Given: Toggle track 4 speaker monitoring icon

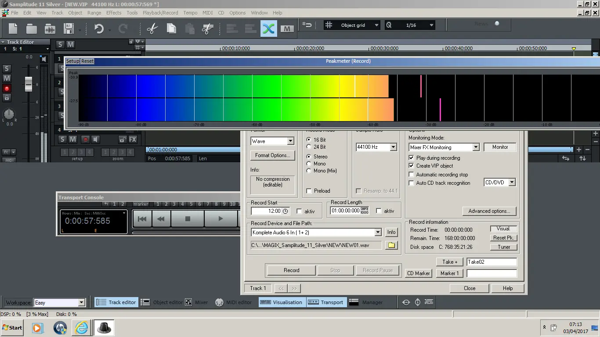Looking at the screenshot, I should (95, 140).
